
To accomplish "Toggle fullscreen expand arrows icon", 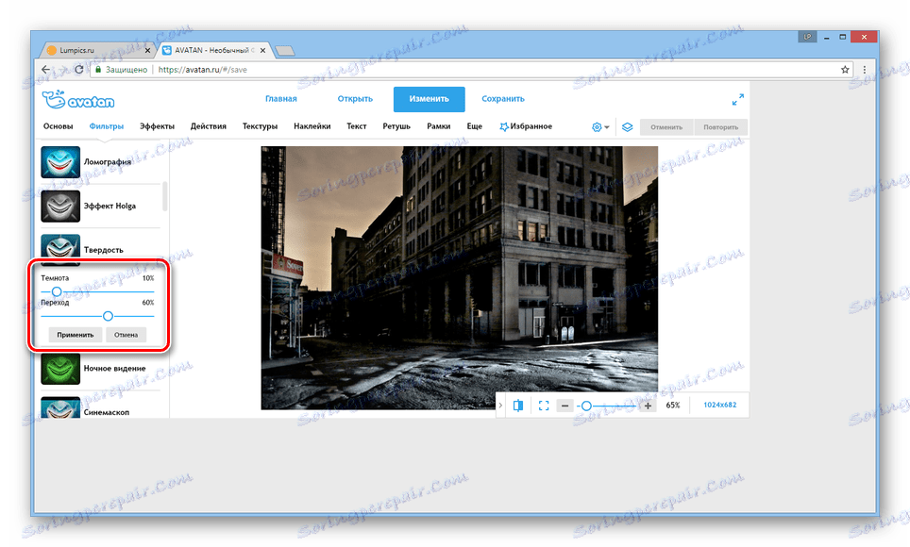I will [737, 100].
